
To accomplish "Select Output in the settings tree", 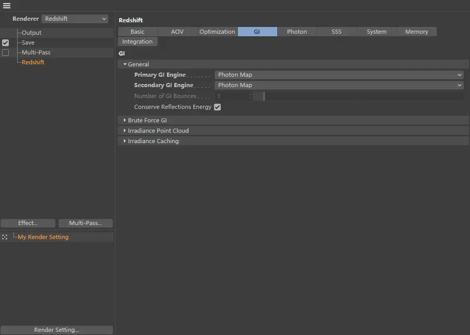I will click(x=32, y=33).
